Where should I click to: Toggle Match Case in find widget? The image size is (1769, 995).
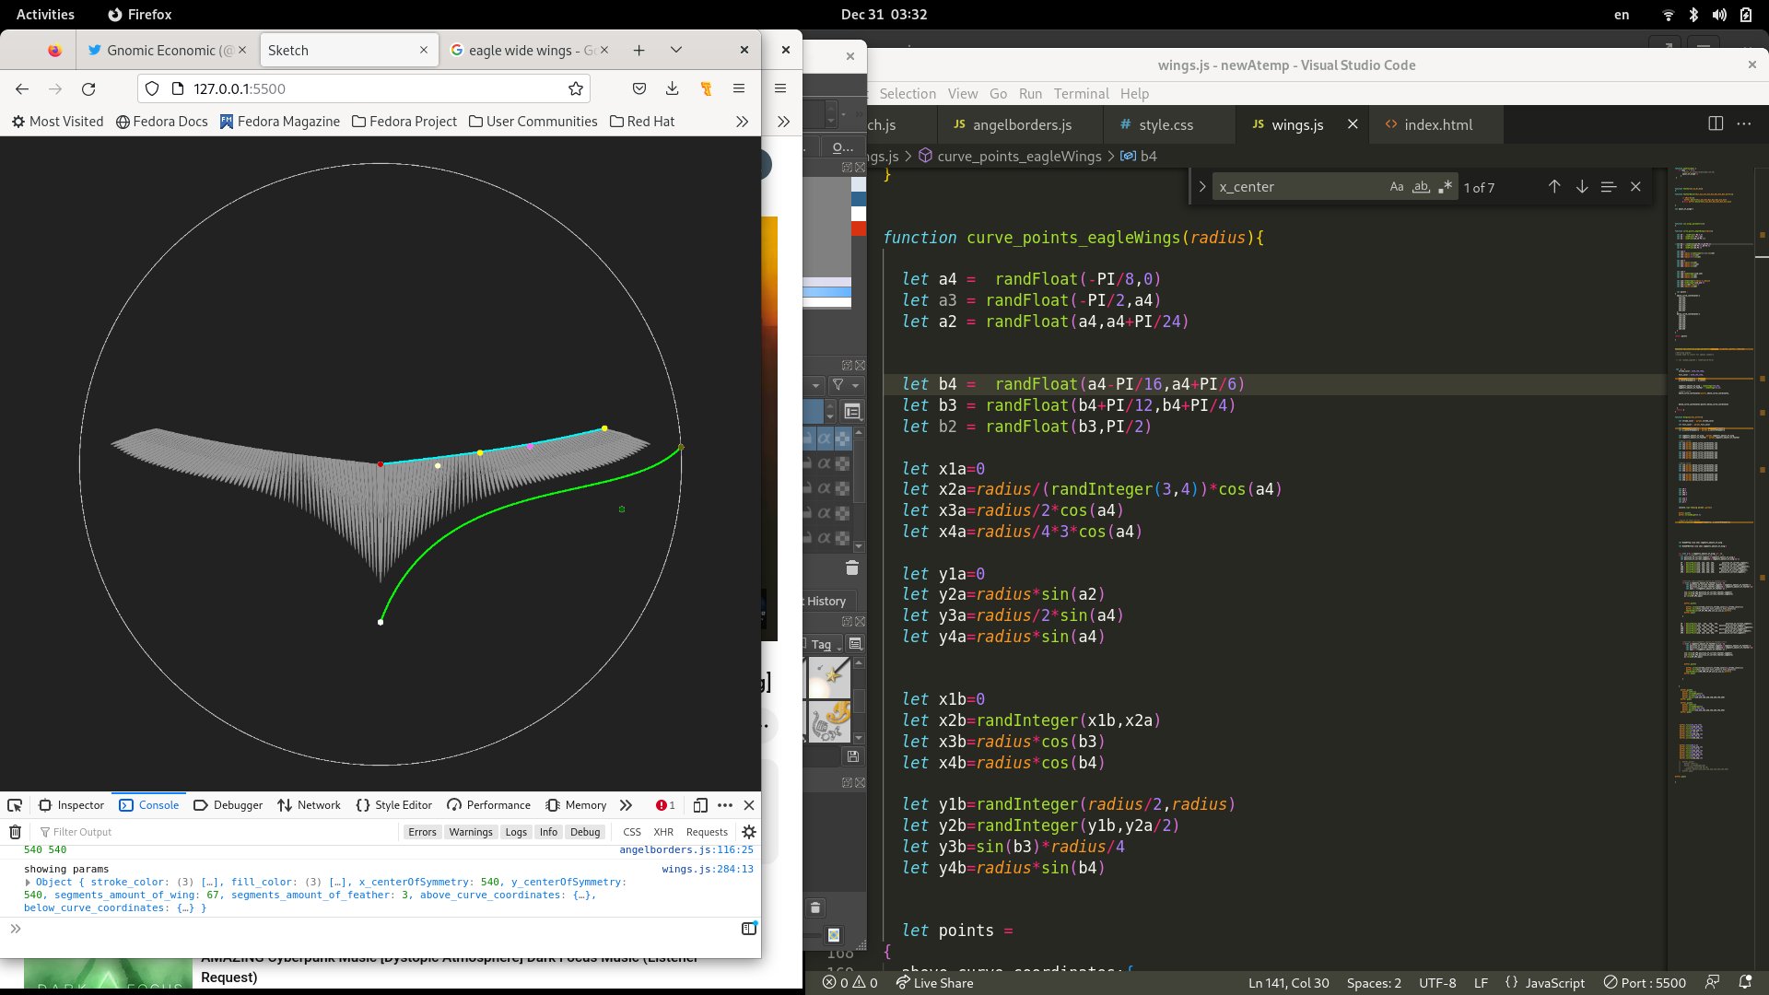tap(1397, 186)
